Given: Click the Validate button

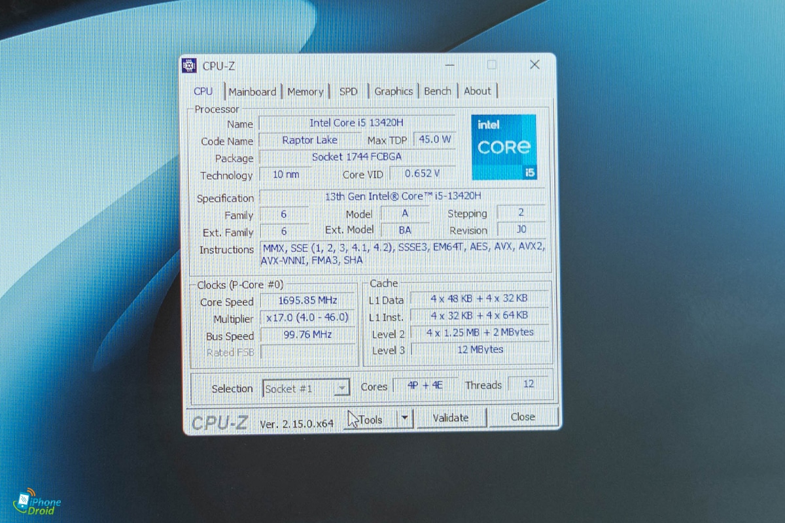Looking at the screenshot, I should click(451, 418).
